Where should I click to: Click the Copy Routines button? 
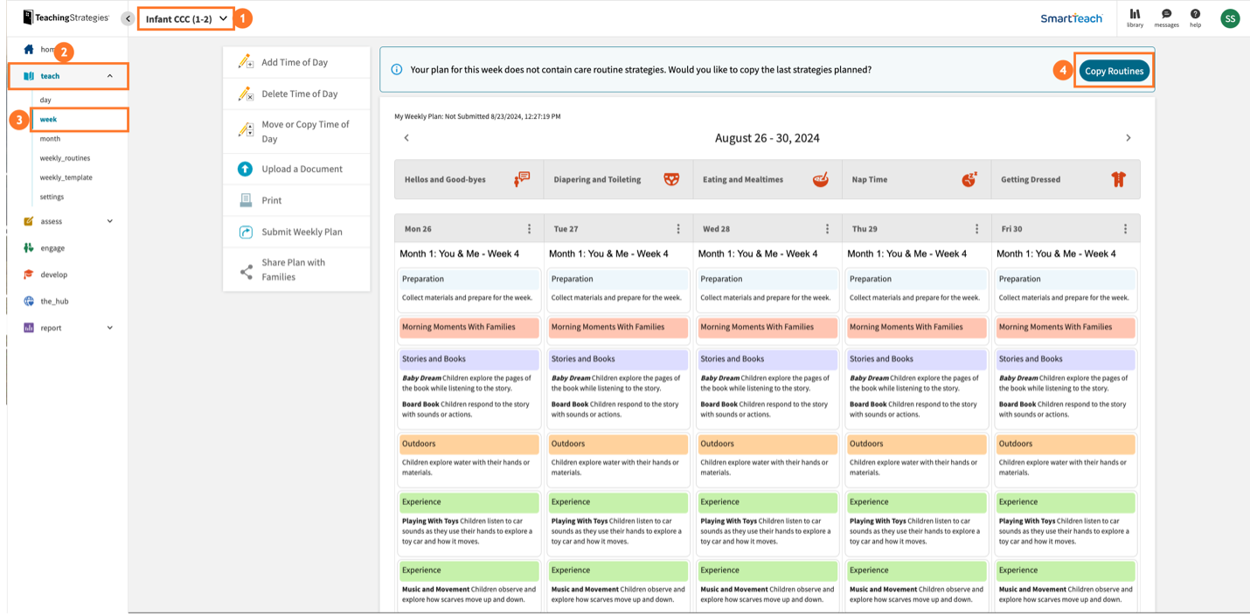[x=1114, y=71]
